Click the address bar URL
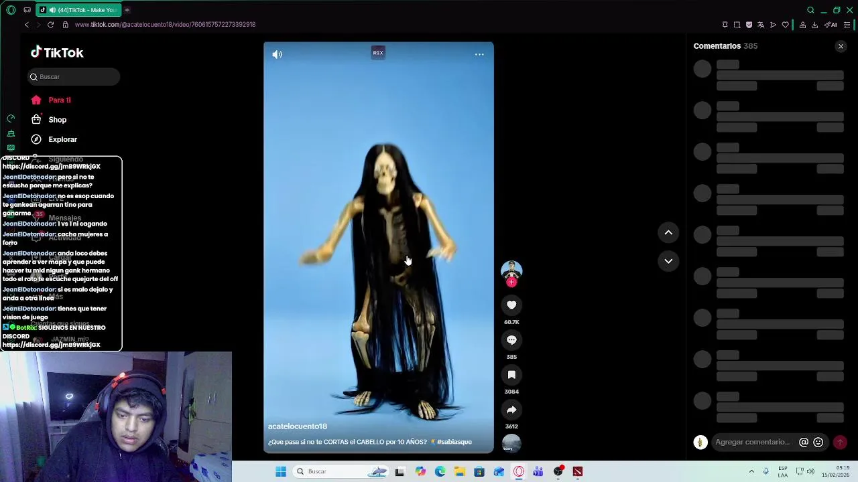858x482 pixels. pos(165,25)
